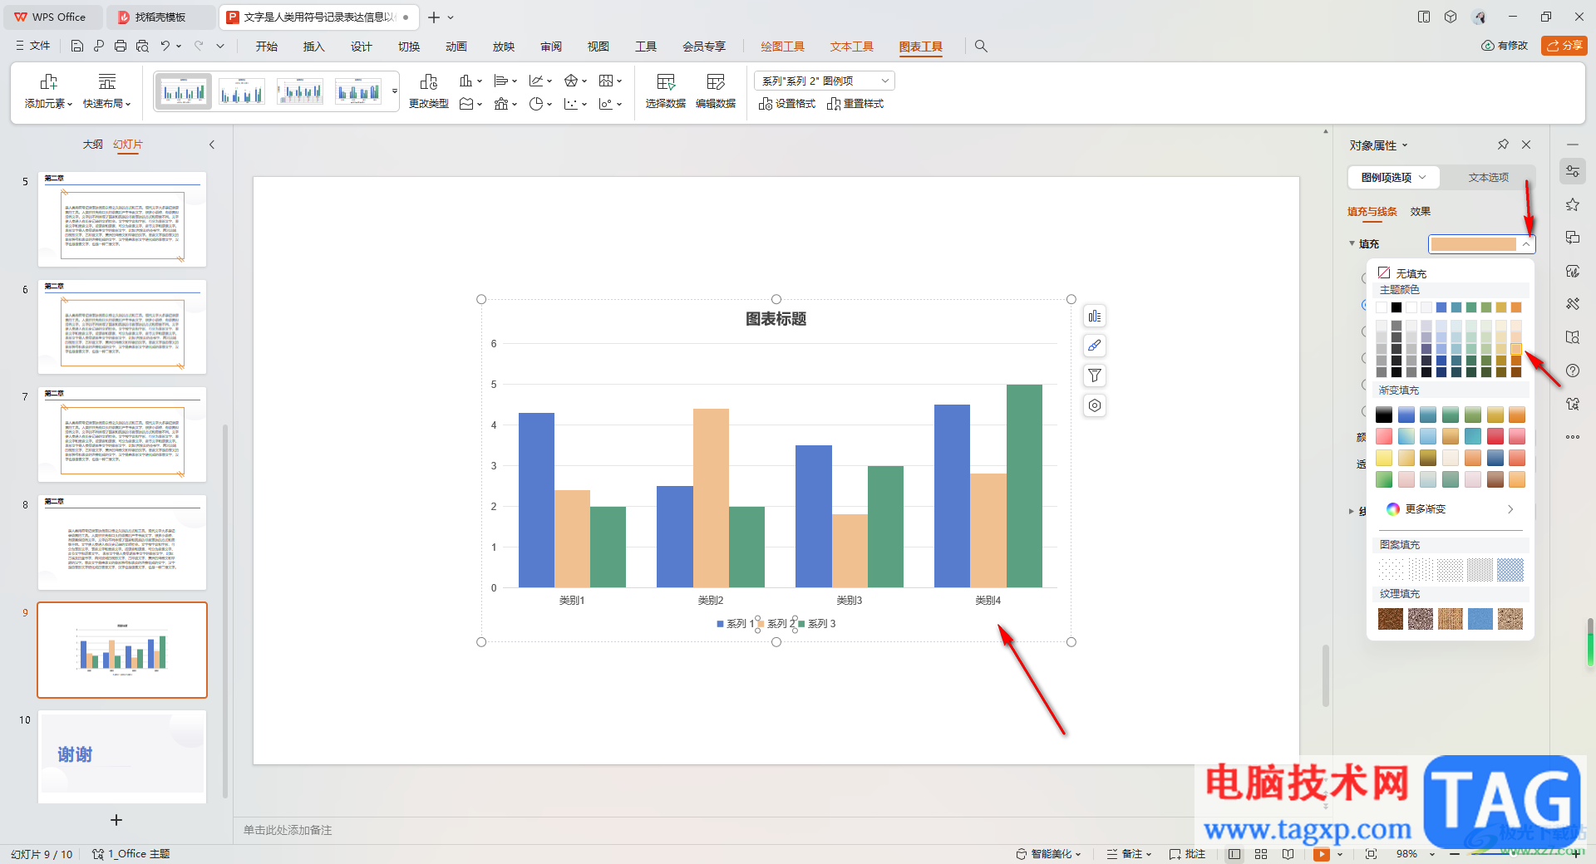Click the fit-to-window icon in status bar

1371,854
